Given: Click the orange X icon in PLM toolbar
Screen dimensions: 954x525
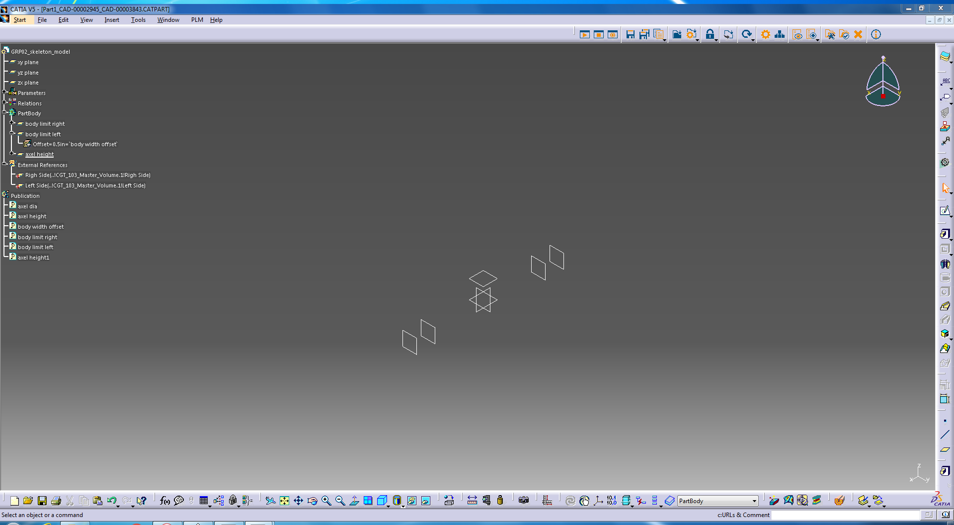Looking at the screenshot, I should tap(858, 34).
